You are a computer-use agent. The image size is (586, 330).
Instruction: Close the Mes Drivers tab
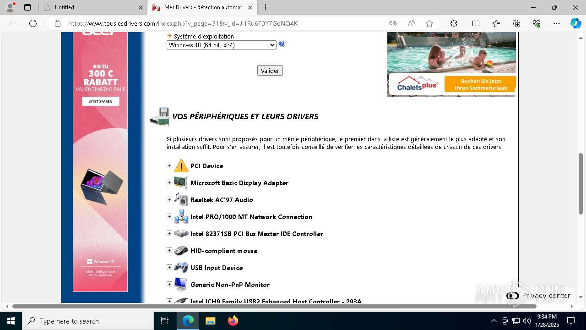pyautogui.click(x=250, y=7)
